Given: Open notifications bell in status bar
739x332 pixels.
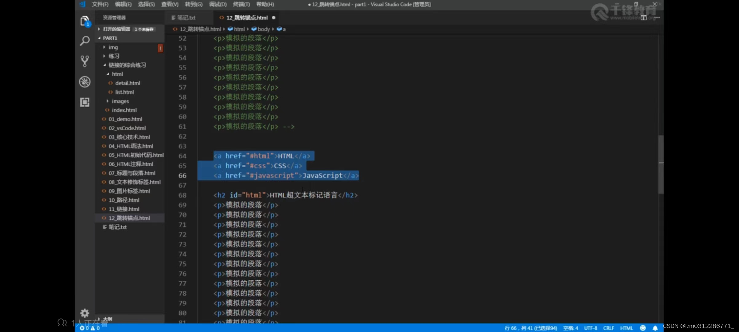Looking at the screenshot, I should [x=655, y=328].
